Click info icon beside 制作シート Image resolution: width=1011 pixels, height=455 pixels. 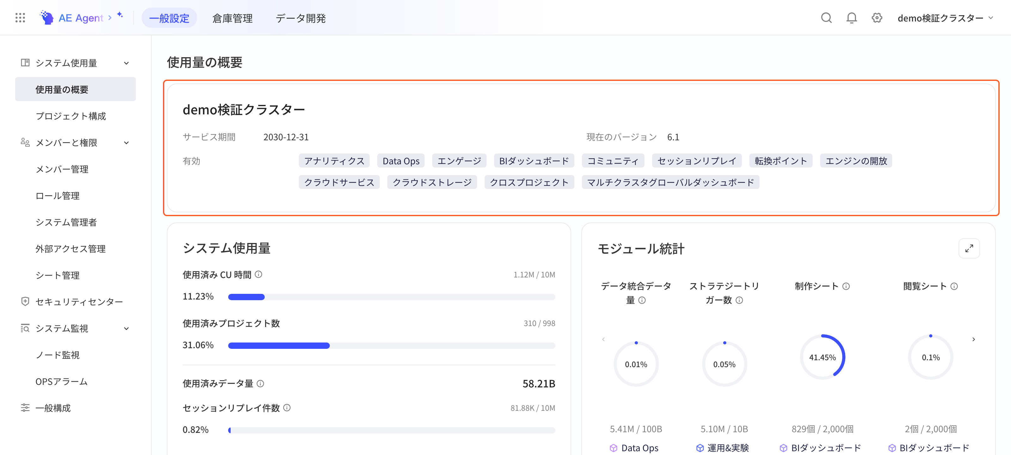coord(846,286)
